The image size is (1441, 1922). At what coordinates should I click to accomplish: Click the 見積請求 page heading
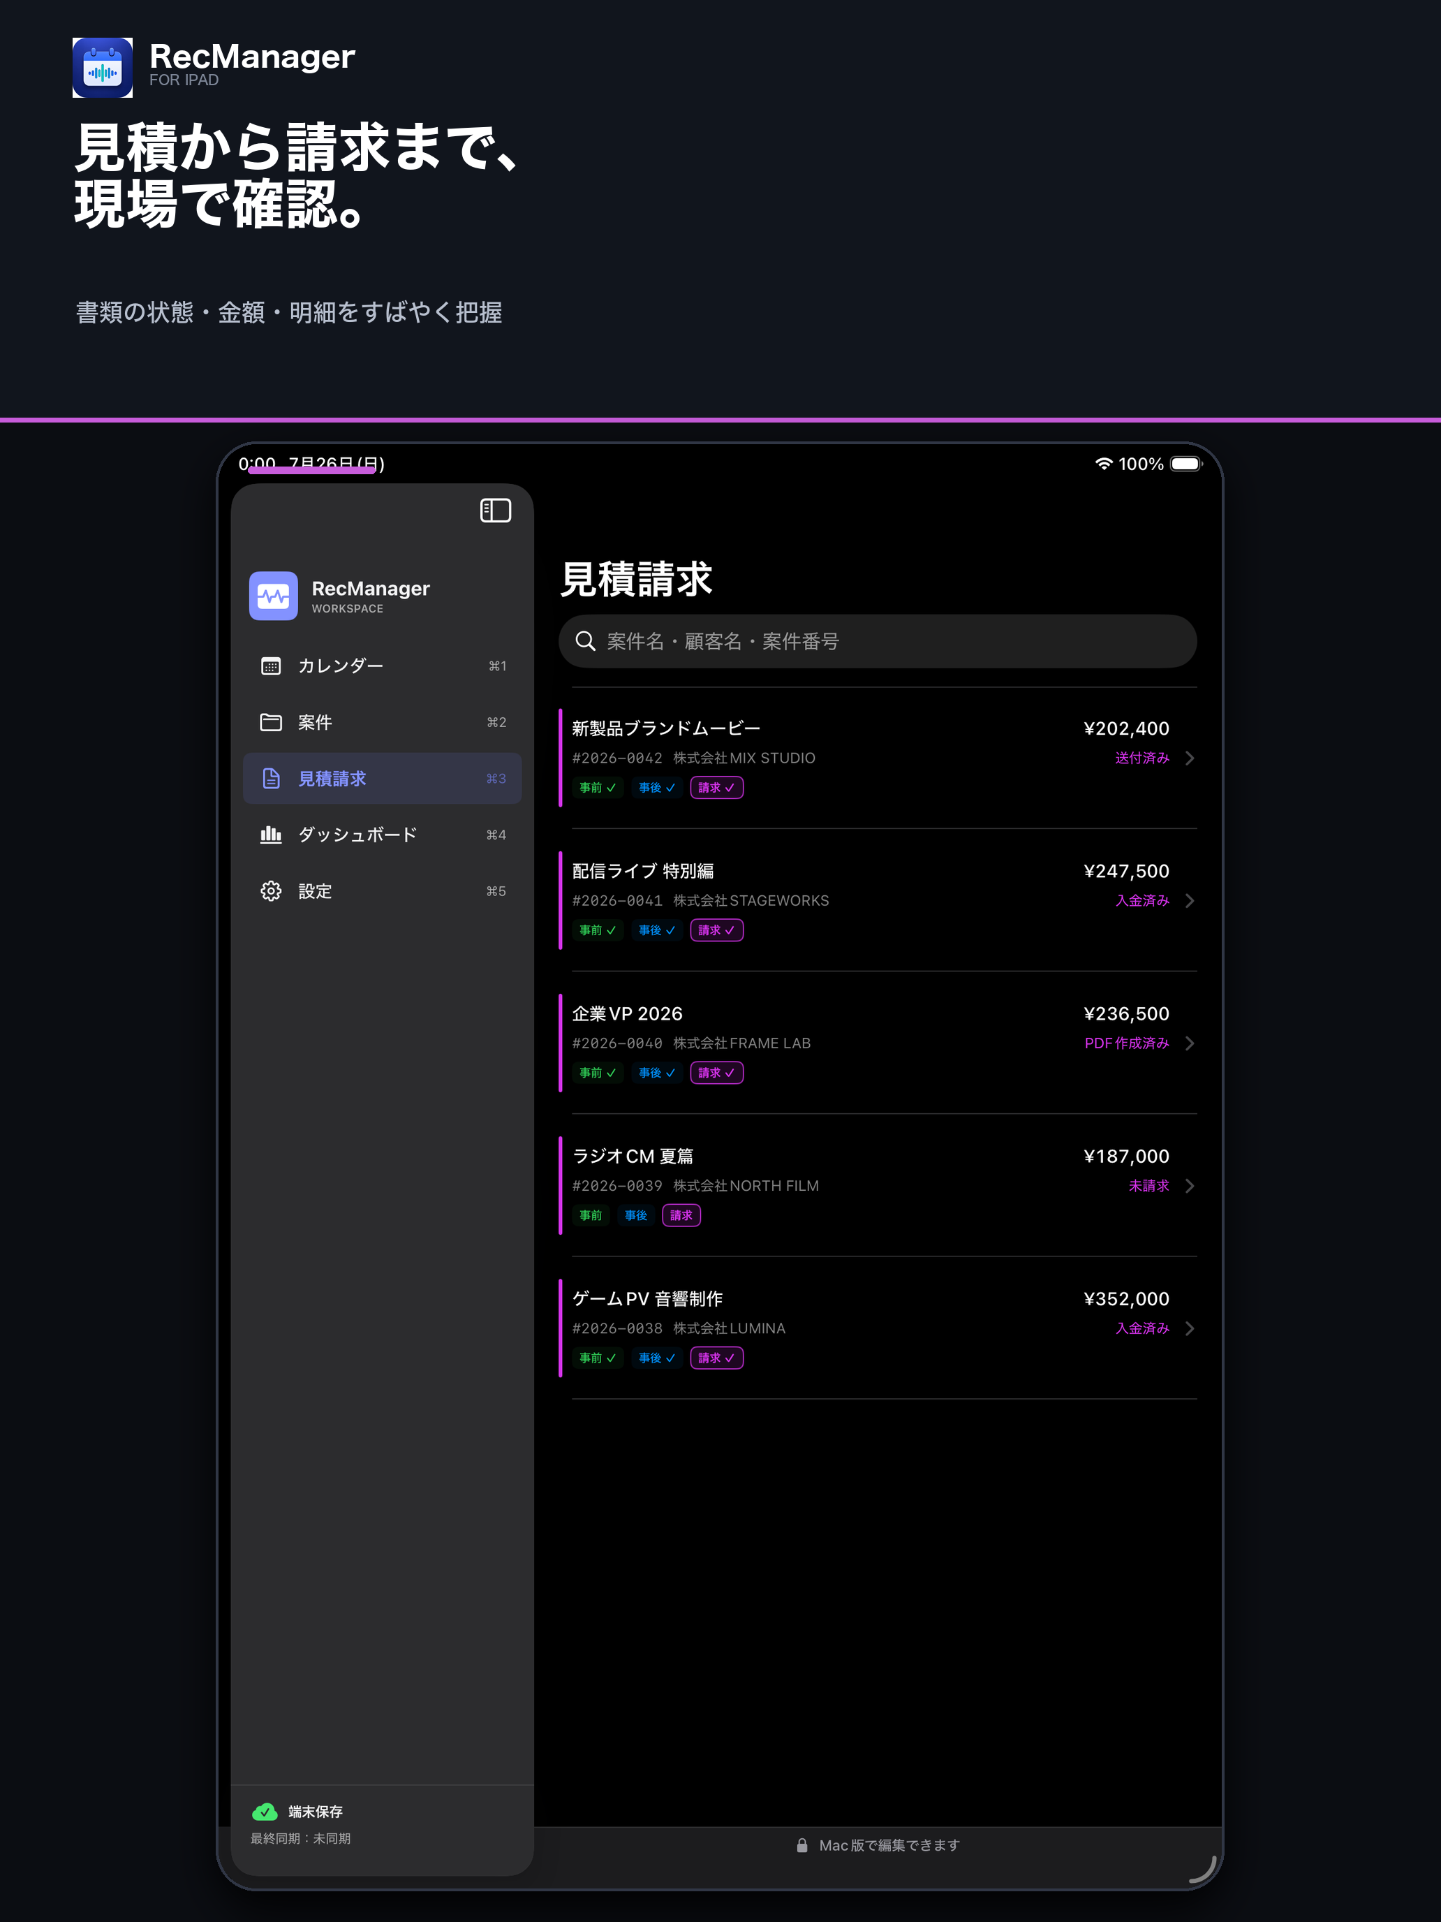click(636, 579)
